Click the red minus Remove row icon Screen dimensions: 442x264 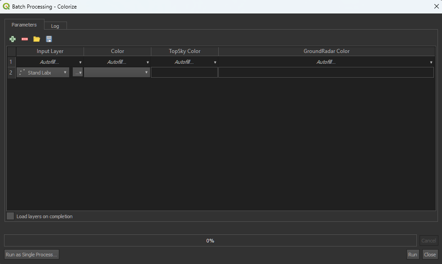pos(25,39)
